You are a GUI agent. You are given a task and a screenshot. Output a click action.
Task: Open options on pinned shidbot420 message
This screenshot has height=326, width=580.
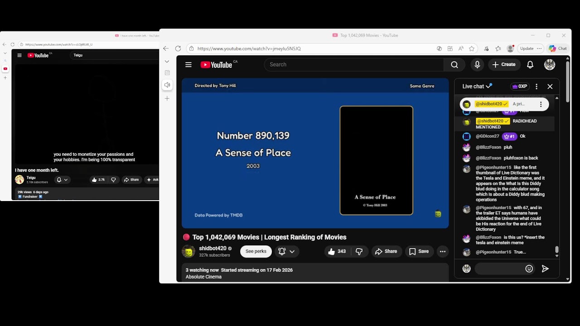[541, 104]
